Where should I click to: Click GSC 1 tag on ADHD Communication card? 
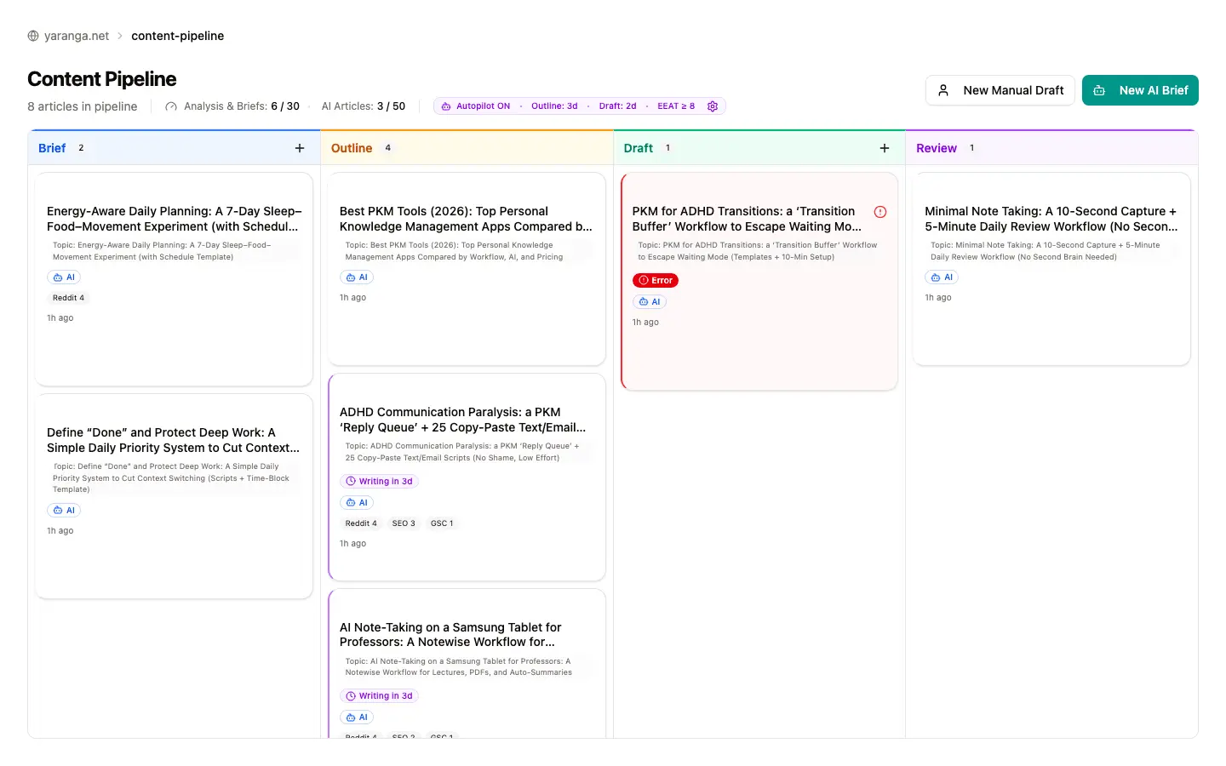click(442, 523)
